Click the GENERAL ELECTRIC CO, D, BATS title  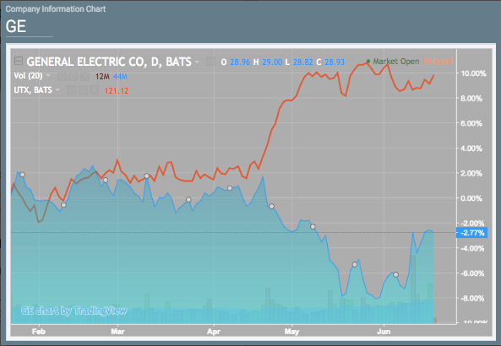click(x=109, y=62)
